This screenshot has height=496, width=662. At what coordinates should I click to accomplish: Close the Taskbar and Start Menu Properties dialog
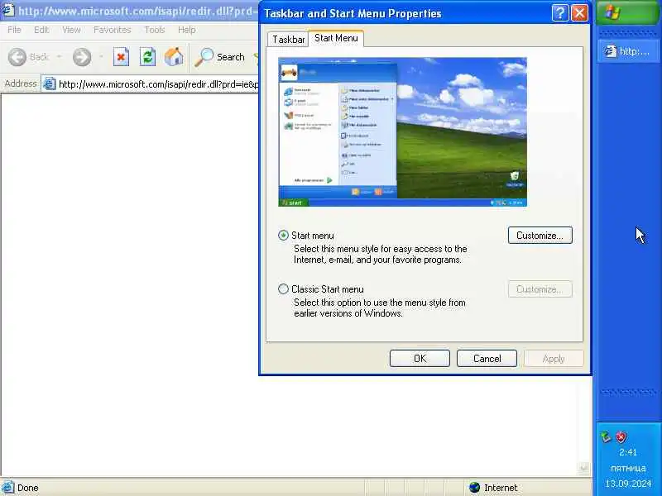[x=579, y=13]
